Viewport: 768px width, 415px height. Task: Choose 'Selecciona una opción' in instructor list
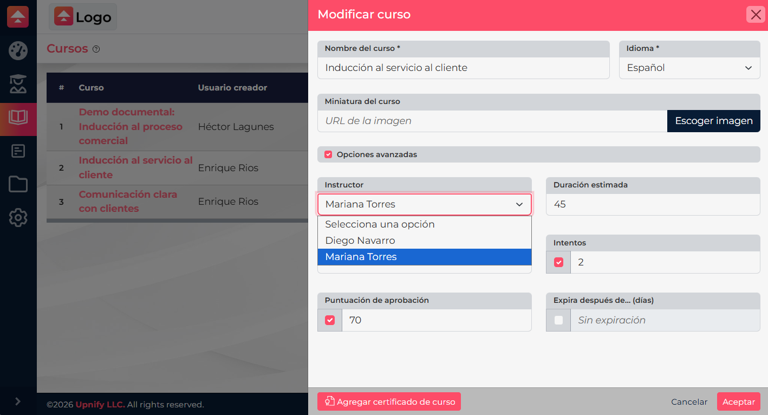425,224
